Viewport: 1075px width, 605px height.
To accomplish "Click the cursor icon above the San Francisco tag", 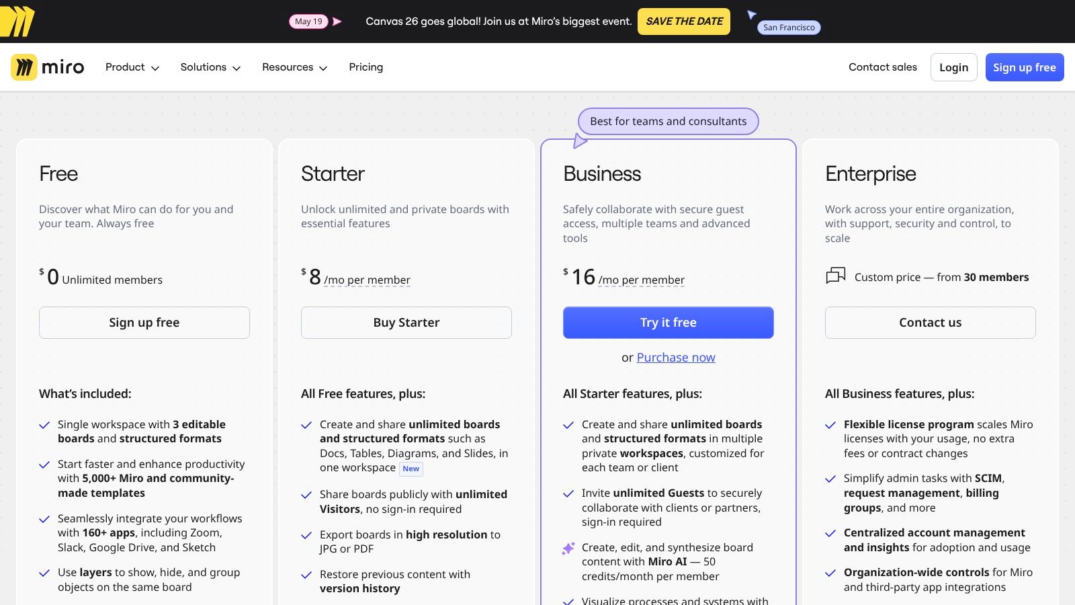I will point(752,15).
